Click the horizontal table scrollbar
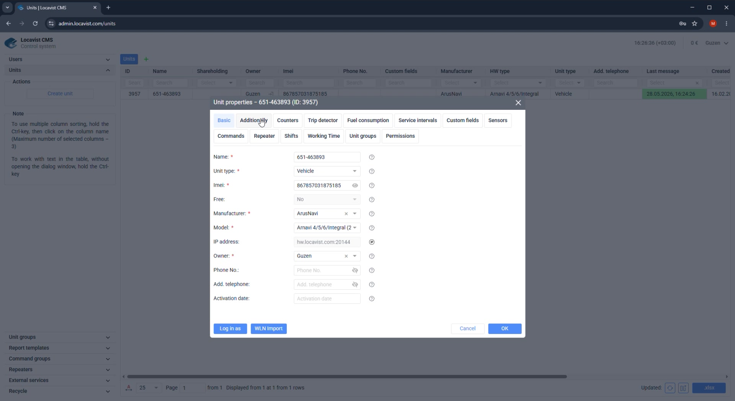Viewport: 735px width, 401px height. tap(347, 377)
